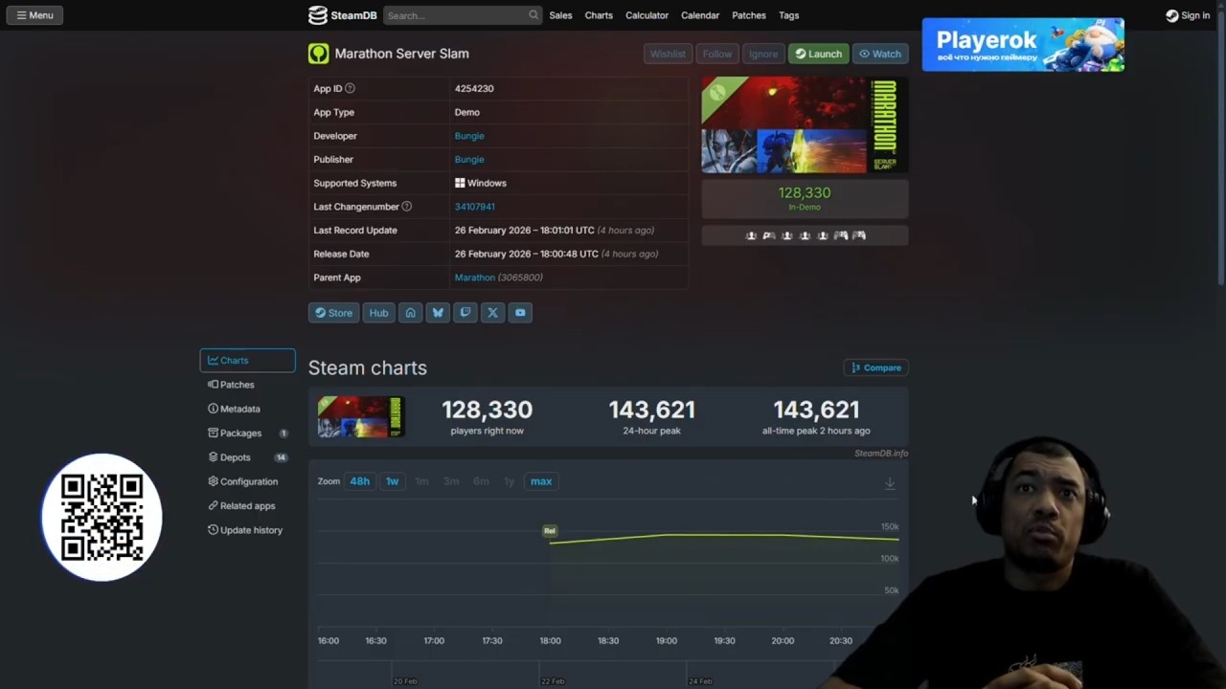The width and height of the screenshot is (1226, 689).
Task: Open the Calculator page
Action: click(647, 15)
